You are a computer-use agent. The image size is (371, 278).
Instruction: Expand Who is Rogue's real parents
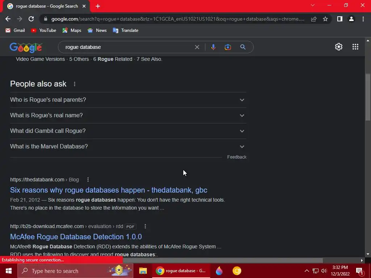[x=128, y=100]
